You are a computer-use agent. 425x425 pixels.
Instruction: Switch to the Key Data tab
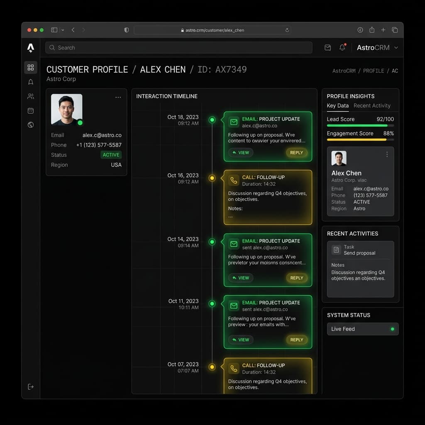(x=337, y=106)
